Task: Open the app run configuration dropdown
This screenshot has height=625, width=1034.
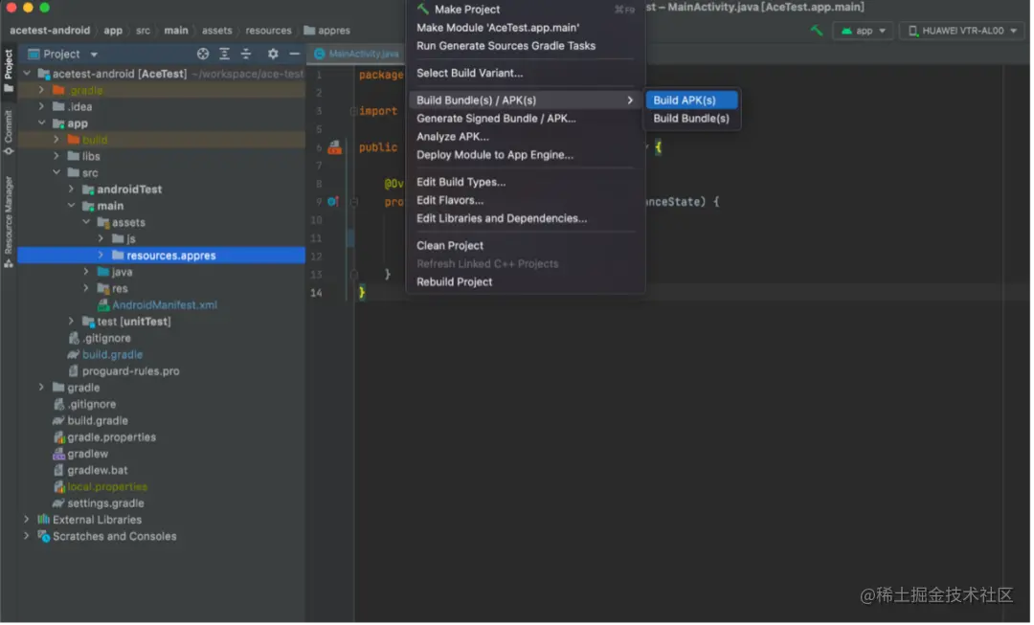Action: click(865, 31)
